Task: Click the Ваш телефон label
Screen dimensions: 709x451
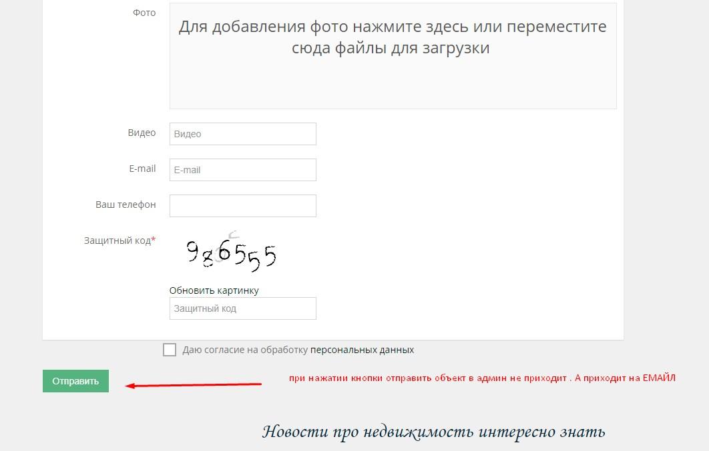Action: click(x=126, y=205)
